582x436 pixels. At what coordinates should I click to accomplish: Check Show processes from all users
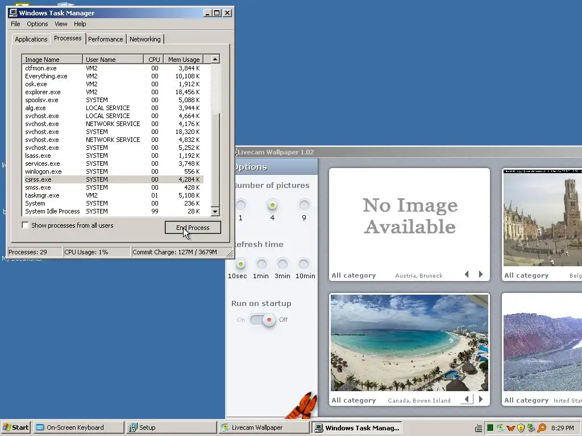25,225
